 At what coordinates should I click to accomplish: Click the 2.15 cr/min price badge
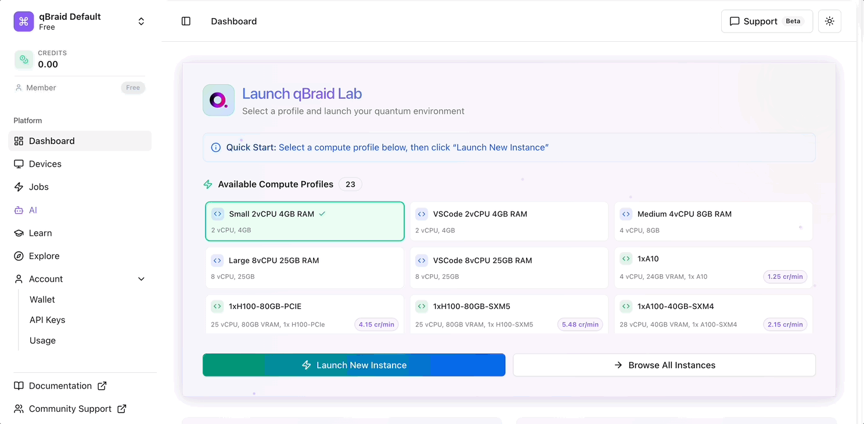[785, 325]
